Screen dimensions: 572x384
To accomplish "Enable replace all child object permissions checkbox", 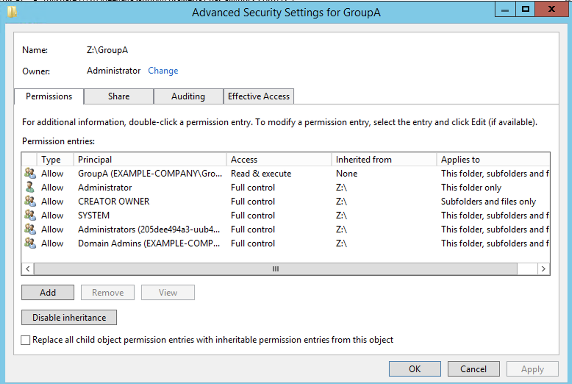I will (26, 340).
